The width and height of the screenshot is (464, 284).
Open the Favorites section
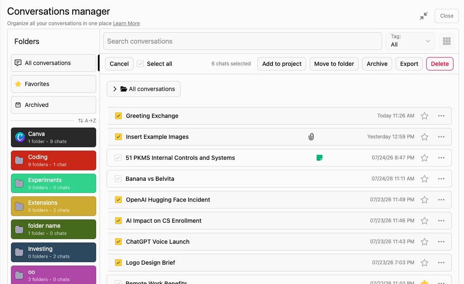click(x=54, y=84)
